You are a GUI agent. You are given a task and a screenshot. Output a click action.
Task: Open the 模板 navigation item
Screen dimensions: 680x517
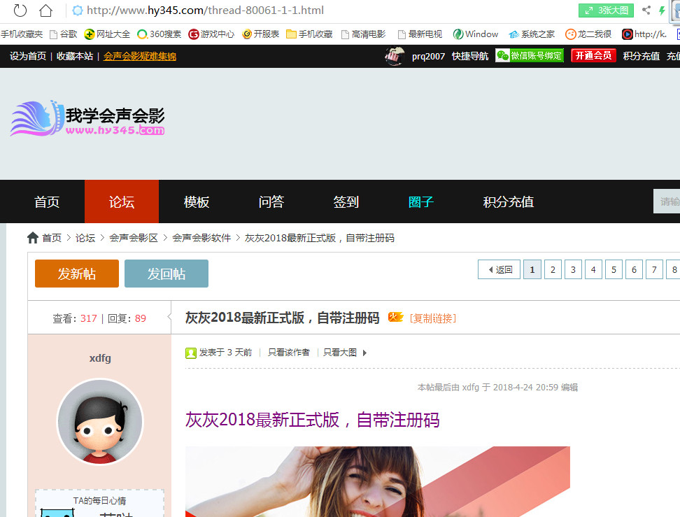197,201
